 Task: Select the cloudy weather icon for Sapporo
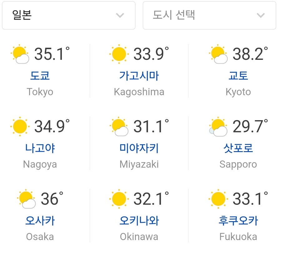218,126
